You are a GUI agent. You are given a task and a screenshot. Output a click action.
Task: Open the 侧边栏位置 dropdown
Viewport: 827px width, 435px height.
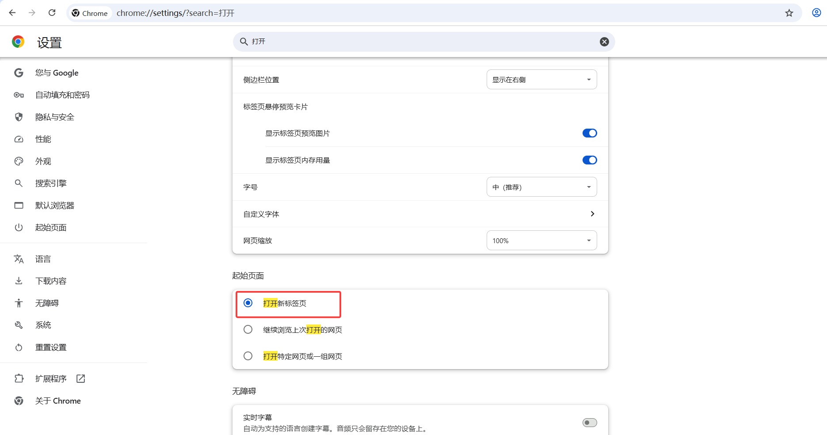pos(541,79)
